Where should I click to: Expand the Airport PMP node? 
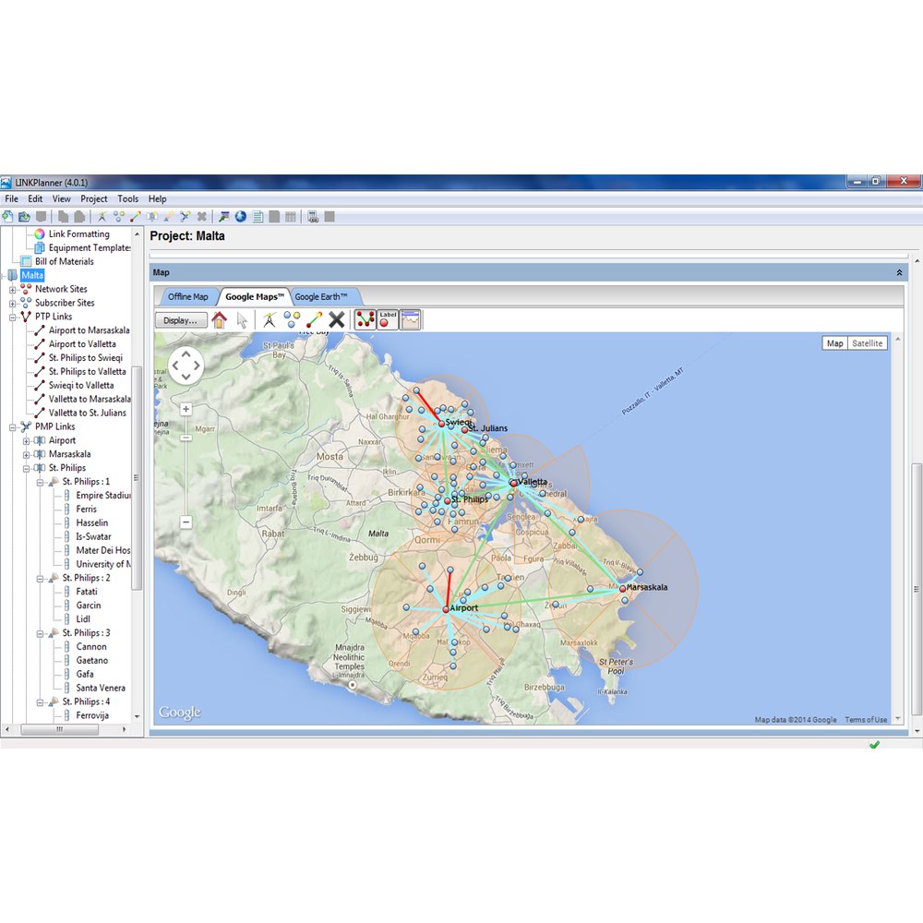[x=26, y=441]
